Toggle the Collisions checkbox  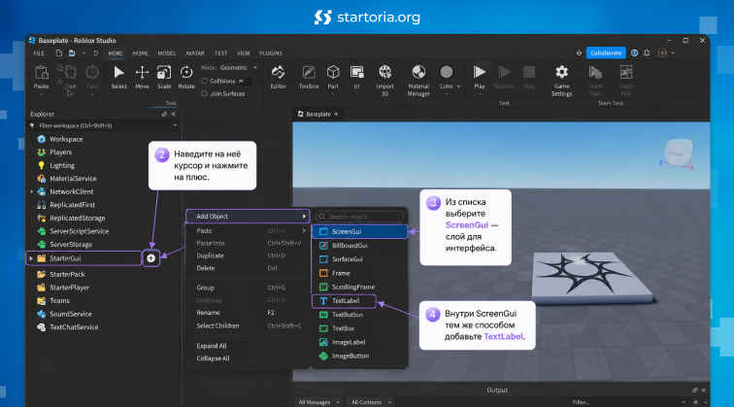205,81
